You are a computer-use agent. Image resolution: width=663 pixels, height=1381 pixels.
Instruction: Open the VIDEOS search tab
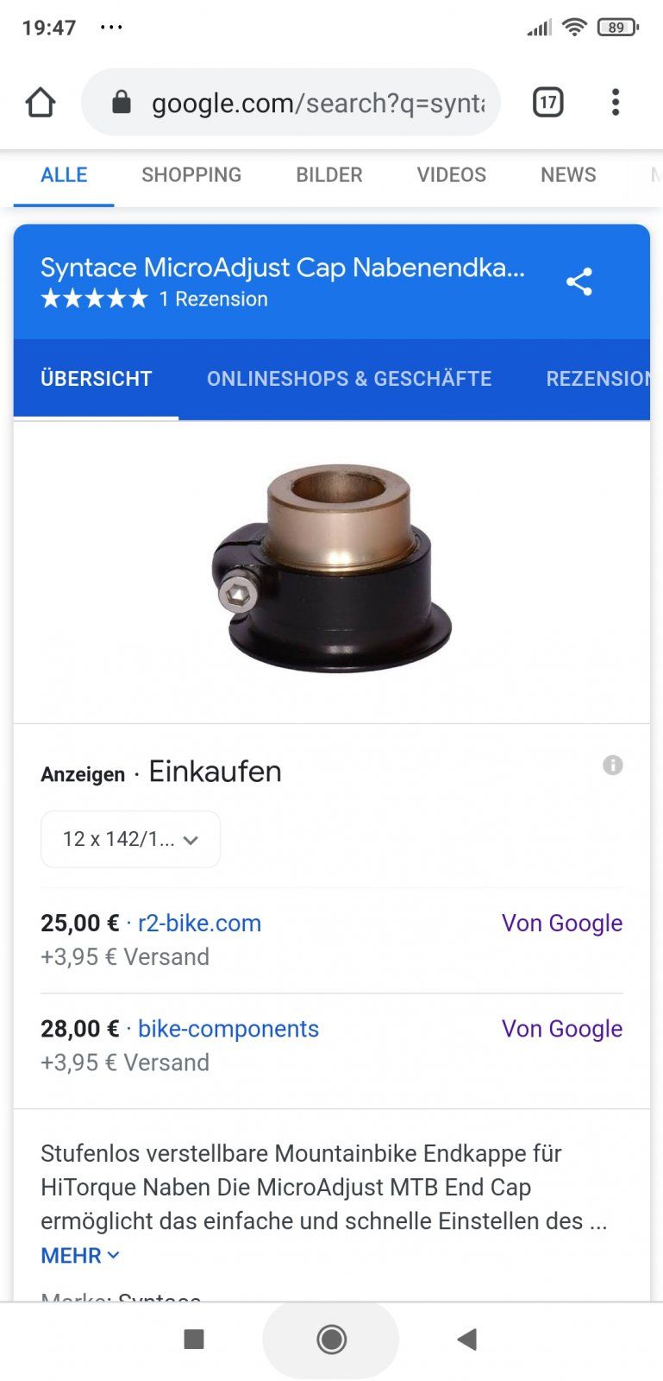tap(452, 175)
